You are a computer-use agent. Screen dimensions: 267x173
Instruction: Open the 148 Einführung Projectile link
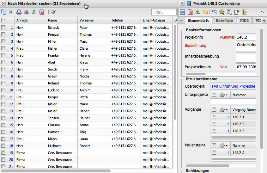tap(233, 86)
